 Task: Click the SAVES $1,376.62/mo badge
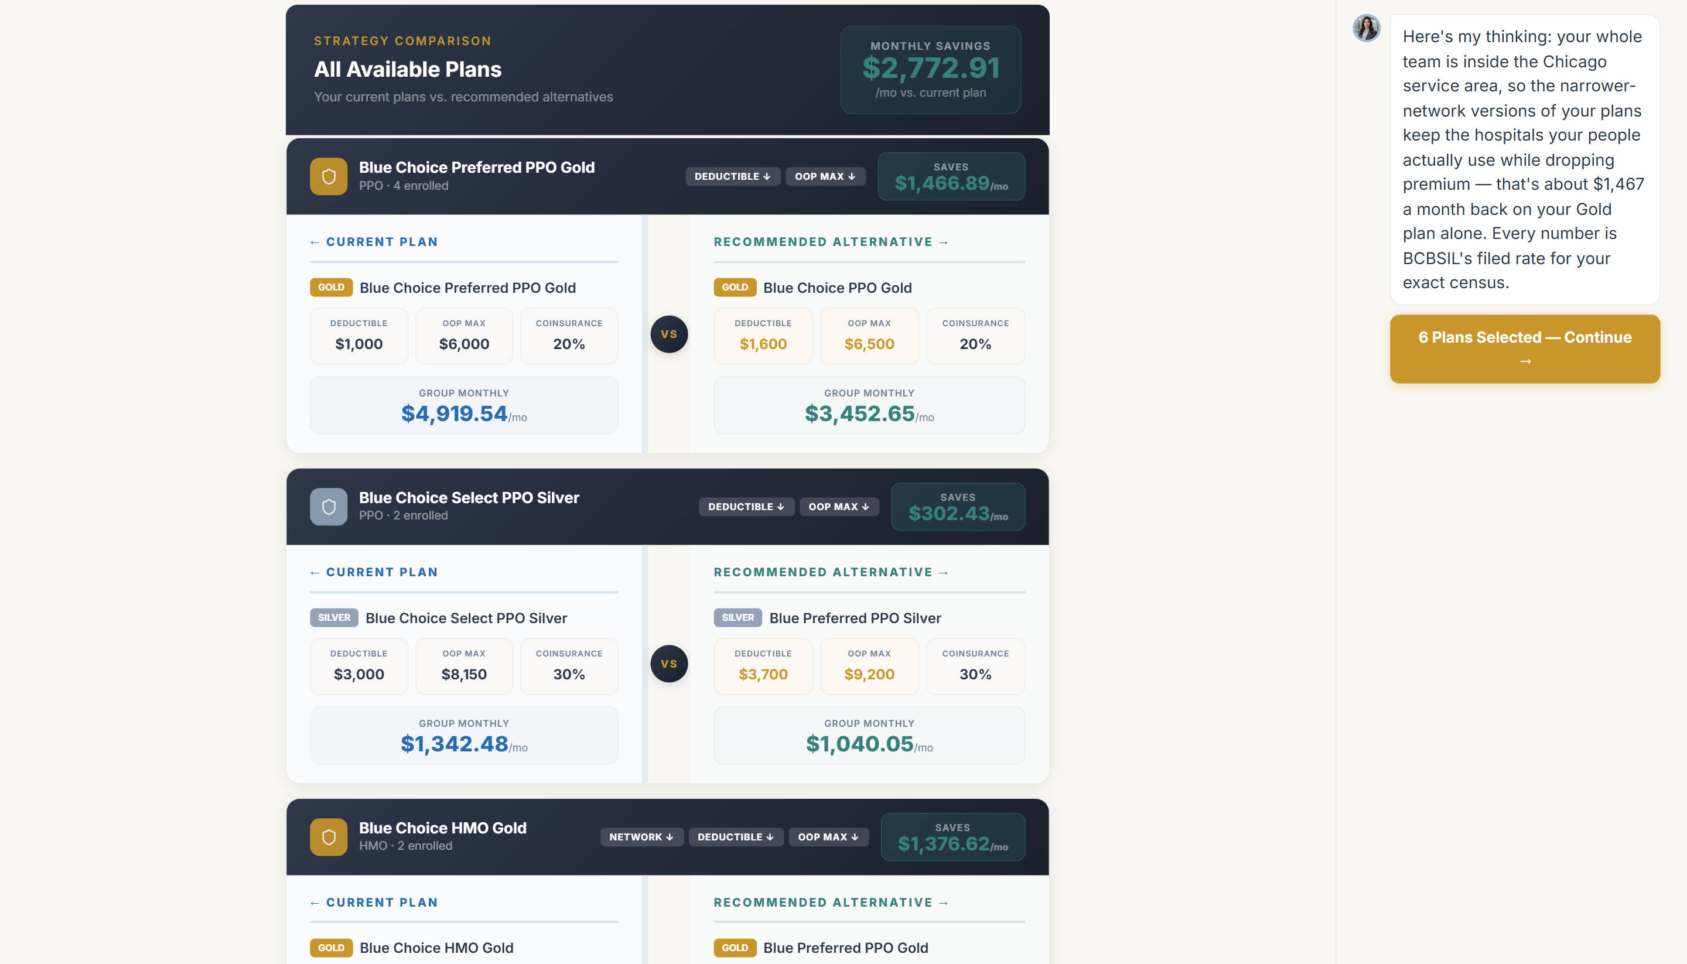point(952,837)
